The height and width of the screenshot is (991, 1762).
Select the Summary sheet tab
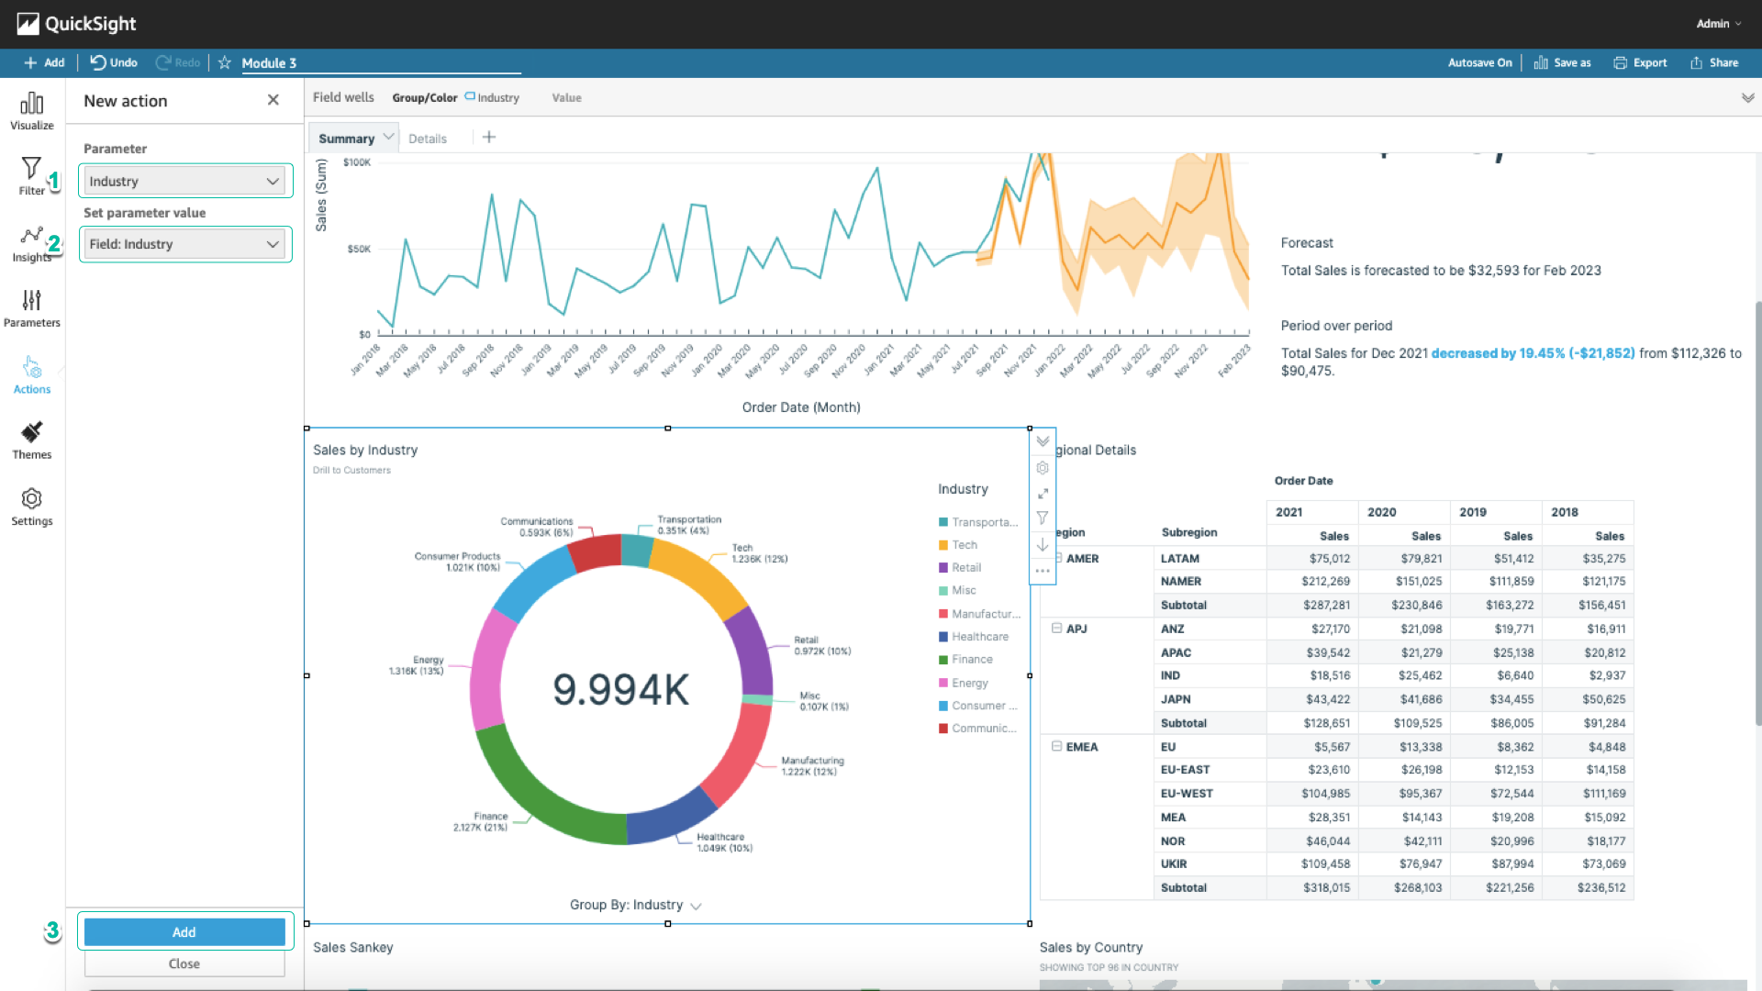346,139
